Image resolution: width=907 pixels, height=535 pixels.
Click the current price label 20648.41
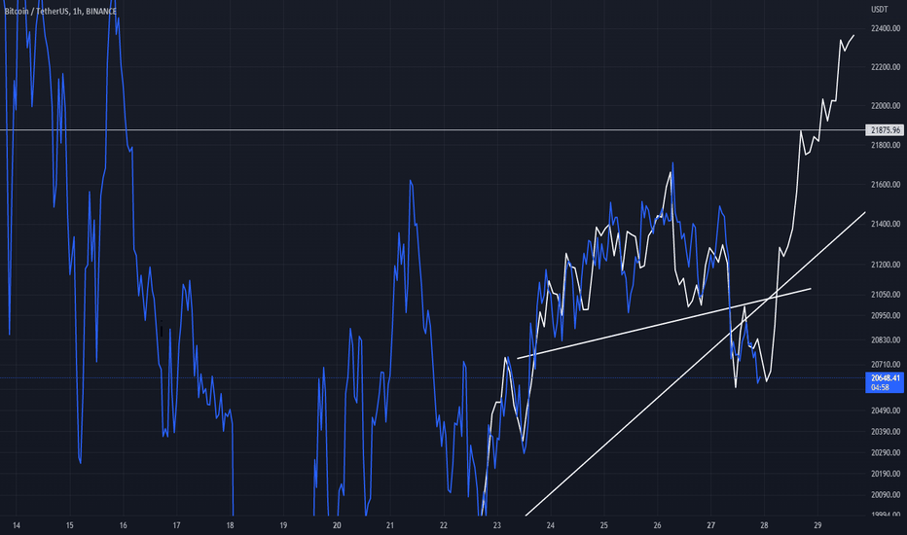(x=885, y=378)
